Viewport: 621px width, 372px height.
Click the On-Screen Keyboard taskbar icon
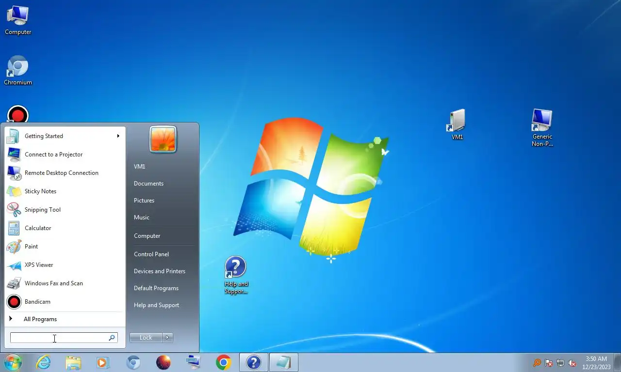click(x=194, y=362)
